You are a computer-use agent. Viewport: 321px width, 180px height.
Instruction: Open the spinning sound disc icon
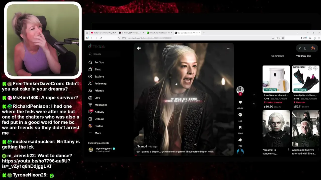(x=240, y=151)
